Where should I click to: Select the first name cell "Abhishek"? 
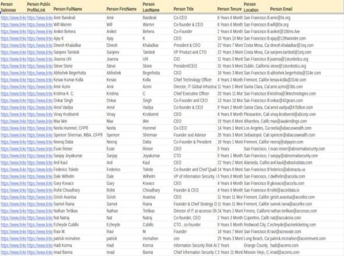pyautogui.click(x=114, y=73)
